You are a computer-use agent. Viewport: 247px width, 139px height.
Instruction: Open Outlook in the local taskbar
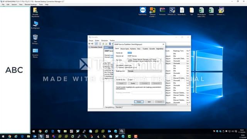[x=35, y=136]
